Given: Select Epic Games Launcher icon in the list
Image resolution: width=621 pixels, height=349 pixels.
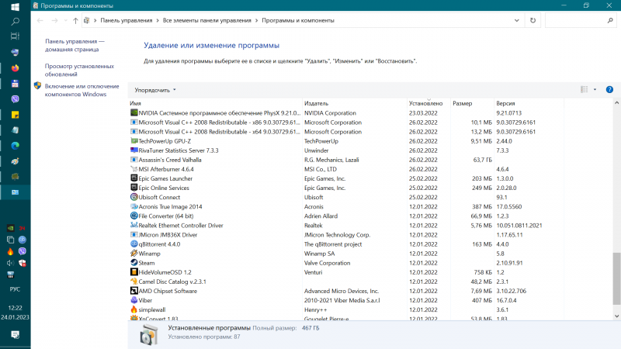Looking at the screenshot, I should click(x=134, y=178).
